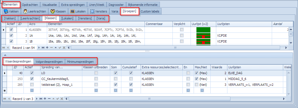Open the Lokalen tab with room icon
The height and width of the screenshot is (108, 298).
pyautogui.click(x=78, y=11)
